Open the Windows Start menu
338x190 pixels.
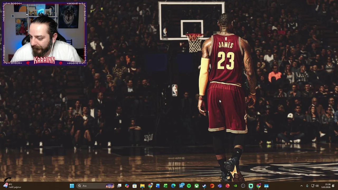tap(72, 186)
